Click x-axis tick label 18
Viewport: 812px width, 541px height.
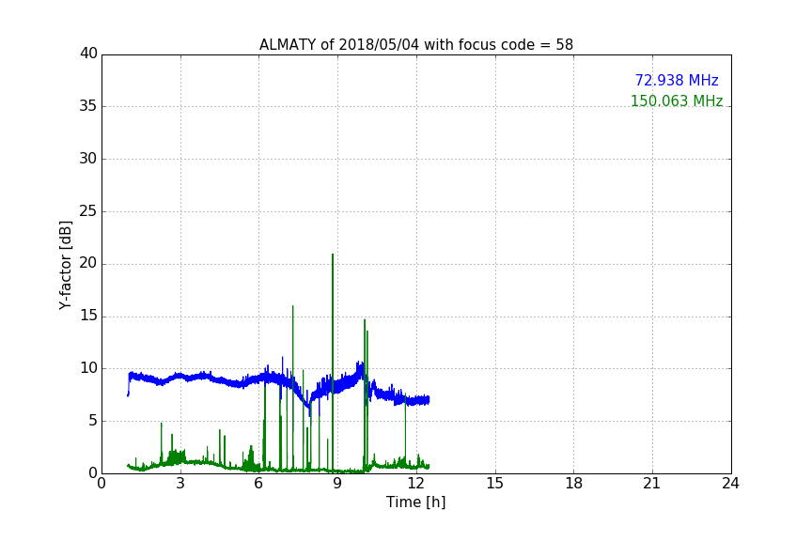(x=574, y=484)
